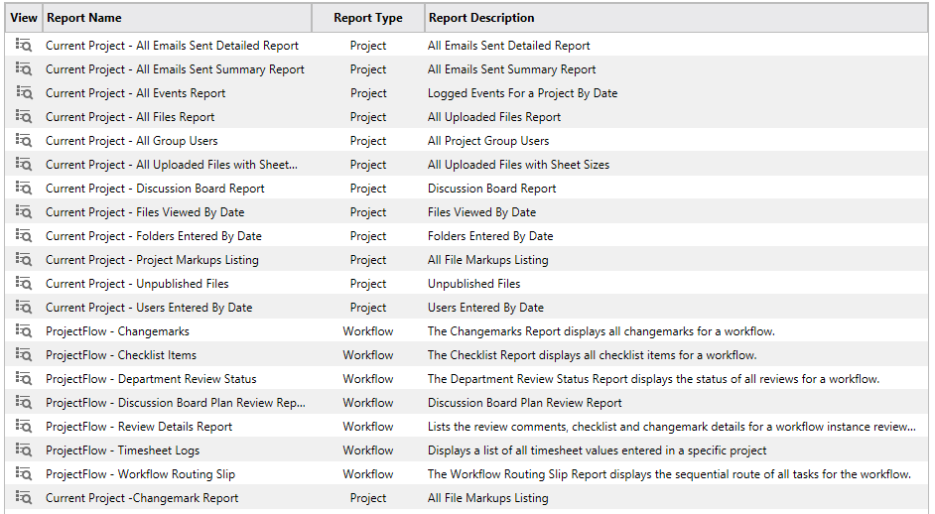Sort by the Report Name column header
The width and height of the screenshot is (935, 514).
click(177, 18)
